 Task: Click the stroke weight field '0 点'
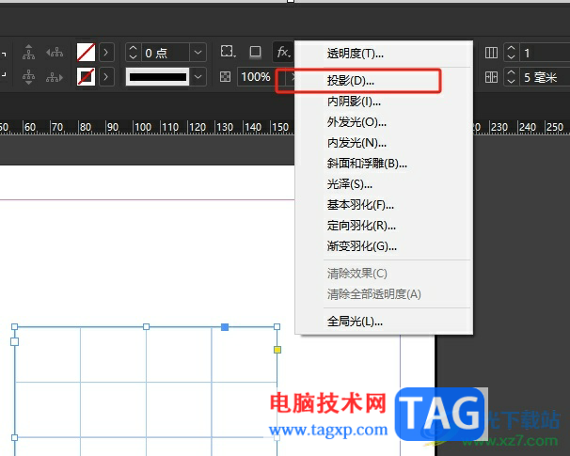[x=166, y=53]
